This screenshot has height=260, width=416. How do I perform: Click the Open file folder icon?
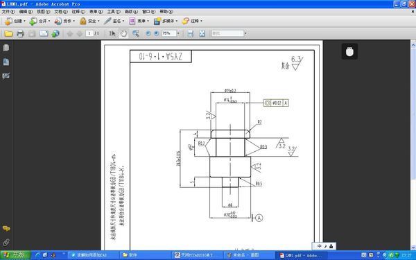8,33
